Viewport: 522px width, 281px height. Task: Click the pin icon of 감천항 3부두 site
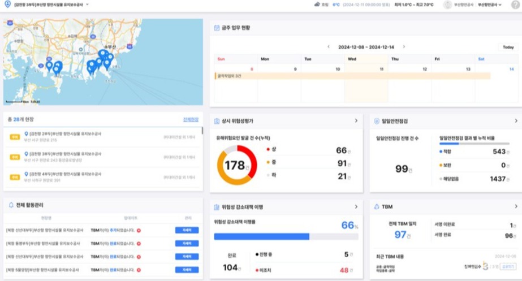tap(27, 154)
